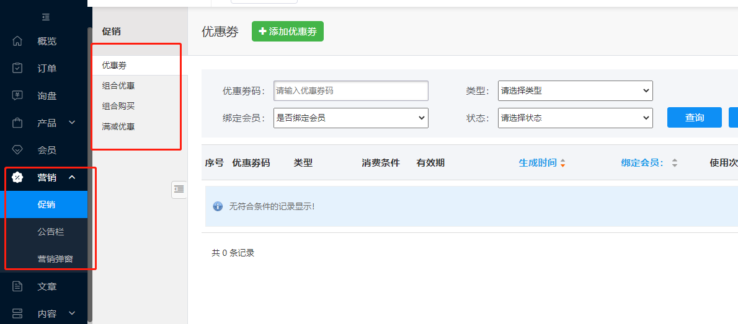Open the 状态 status dropdown

575,118
